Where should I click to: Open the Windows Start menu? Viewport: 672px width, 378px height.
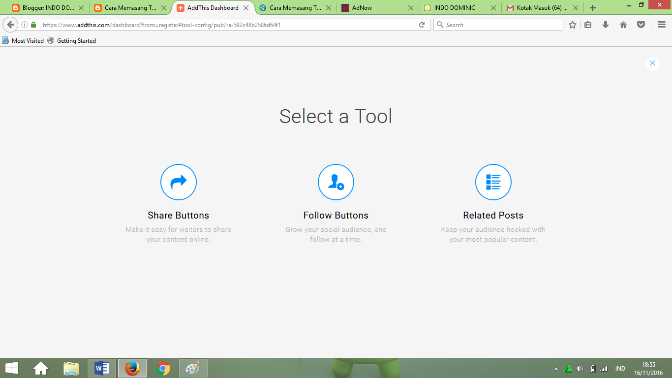click(12, 368)
